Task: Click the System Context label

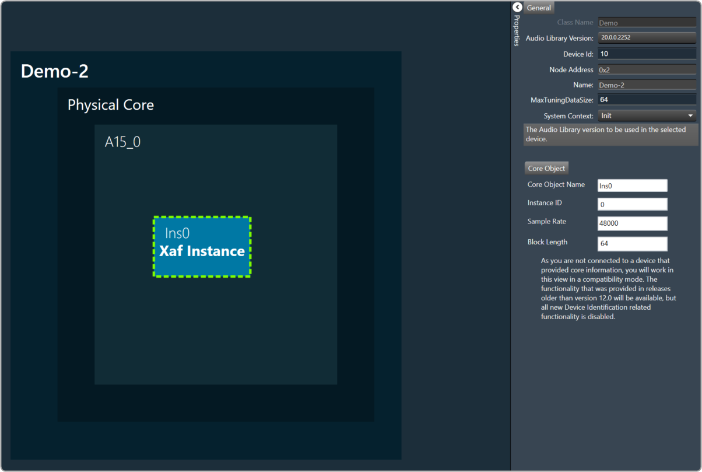Action: (x=568, y=116)
